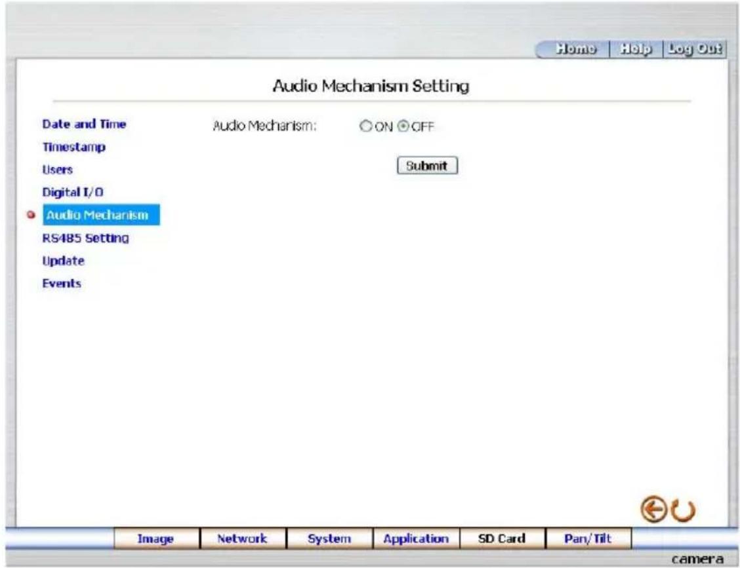Switch to the Network tab
This screenshot has height=568, width=740.
click(x=243, y=539)
